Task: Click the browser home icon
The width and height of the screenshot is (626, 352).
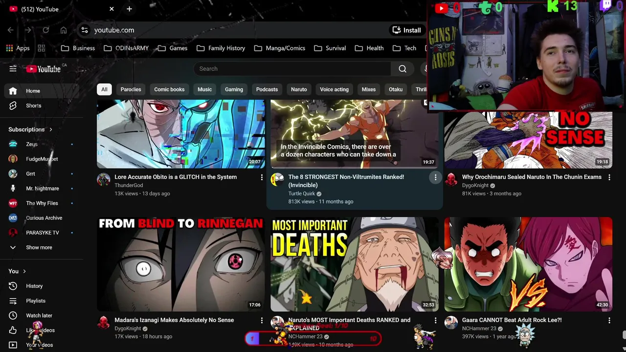Action: pos(64,30)
